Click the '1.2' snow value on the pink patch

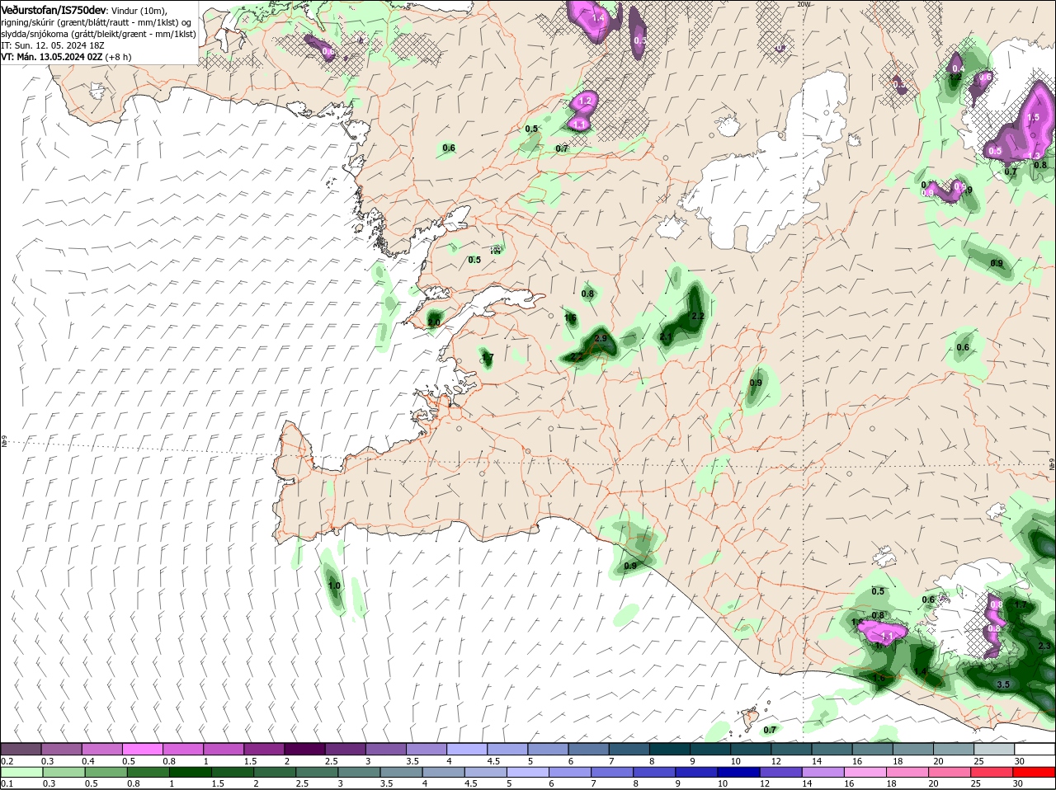point(586,101)
